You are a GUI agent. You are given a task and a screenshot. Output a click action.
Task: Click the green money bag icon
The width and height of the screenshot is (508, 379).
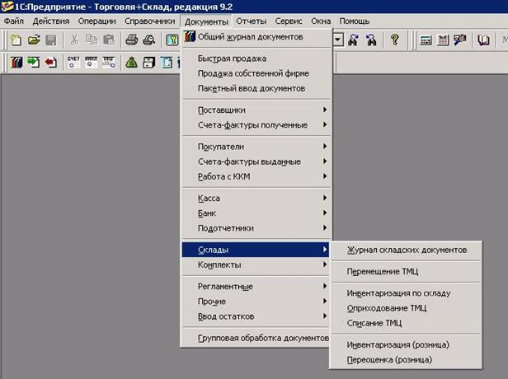131,63
